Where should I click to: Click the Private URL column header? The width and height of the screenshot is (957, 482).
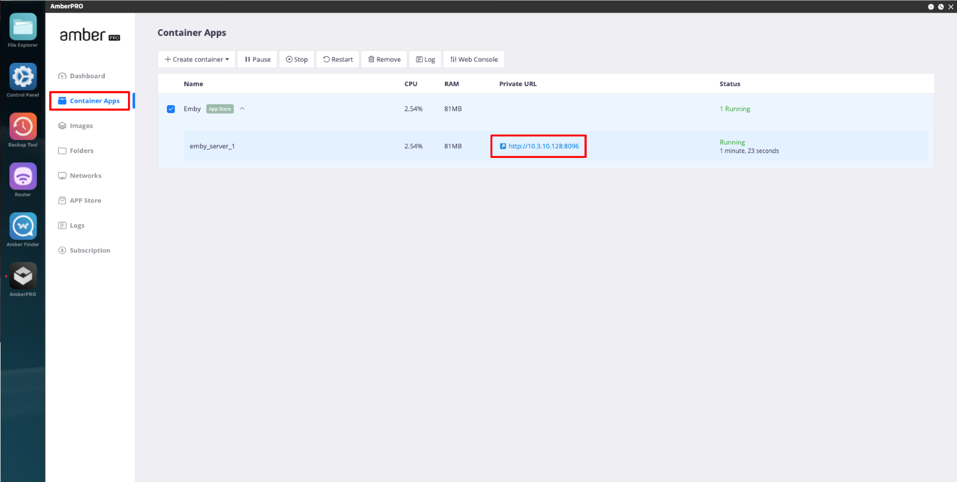click(518, 84)
